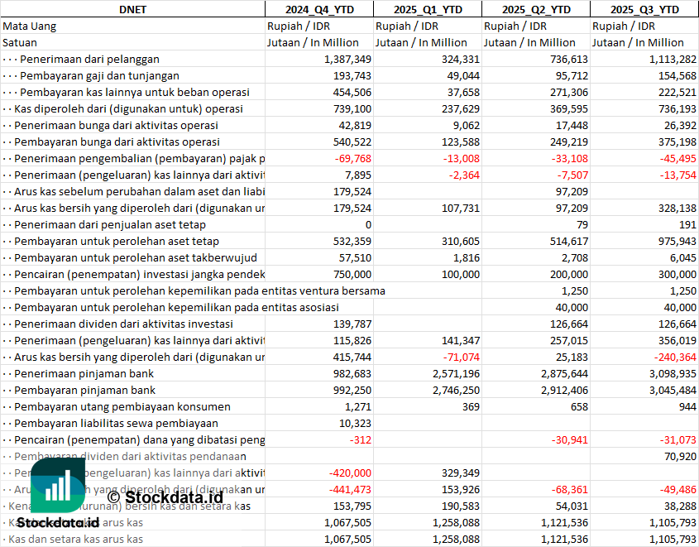Click value 739,100 in Kas diperoleh row
Viewport: 699px width, 547px height.
(x=352, y=108)
